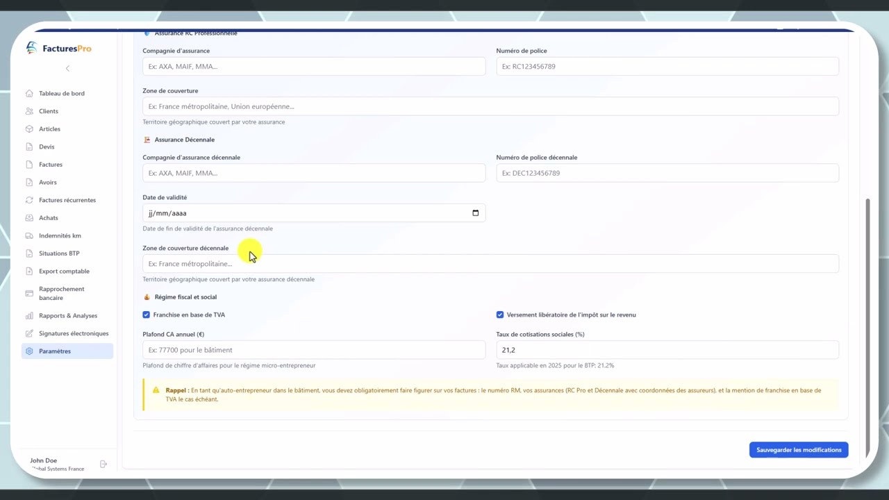Viewport: 889px width, 500px height.
Task: Focus the Numéro de police décennale field
Action: point(667,173)
